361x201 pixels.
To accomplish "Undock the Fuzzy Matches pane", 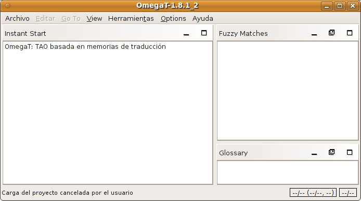I will tap(331, 33).
